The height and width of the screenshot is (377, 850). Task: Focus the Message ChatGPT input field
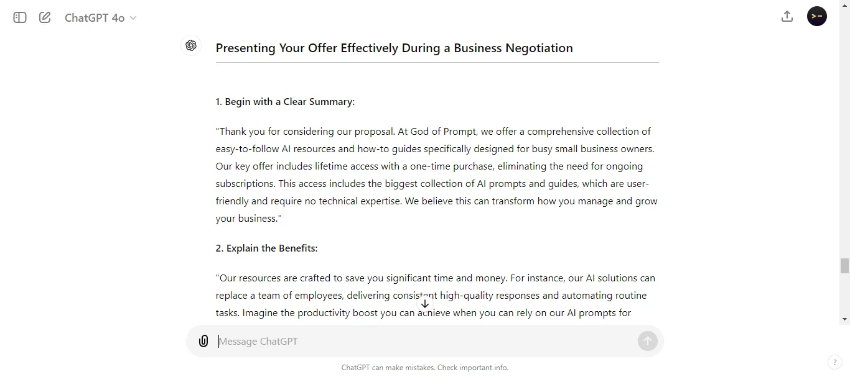pos(373,341)
